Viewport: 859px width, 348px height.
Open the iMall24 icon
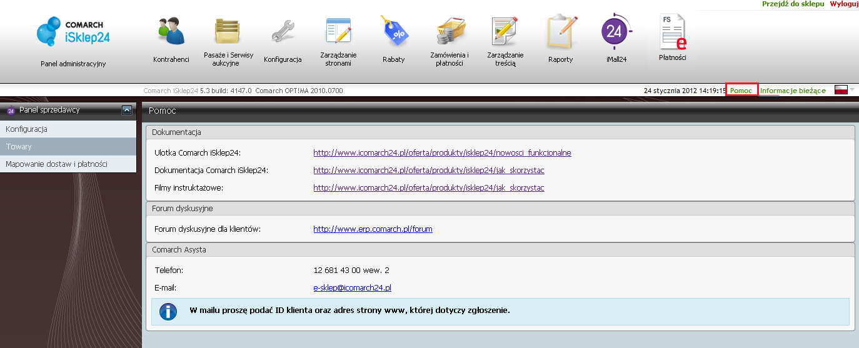click(616, 30)
